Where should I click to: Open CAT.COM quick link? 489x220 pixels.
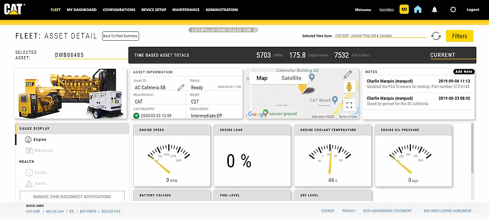click(x=33, y=211)
